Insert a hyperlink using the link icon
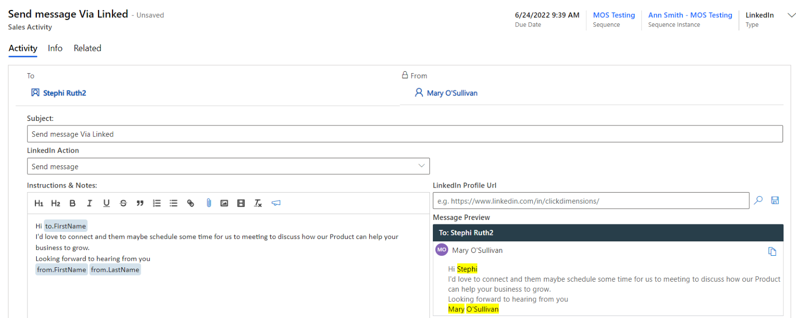The image size is (796, 318). tap(191, 203)
